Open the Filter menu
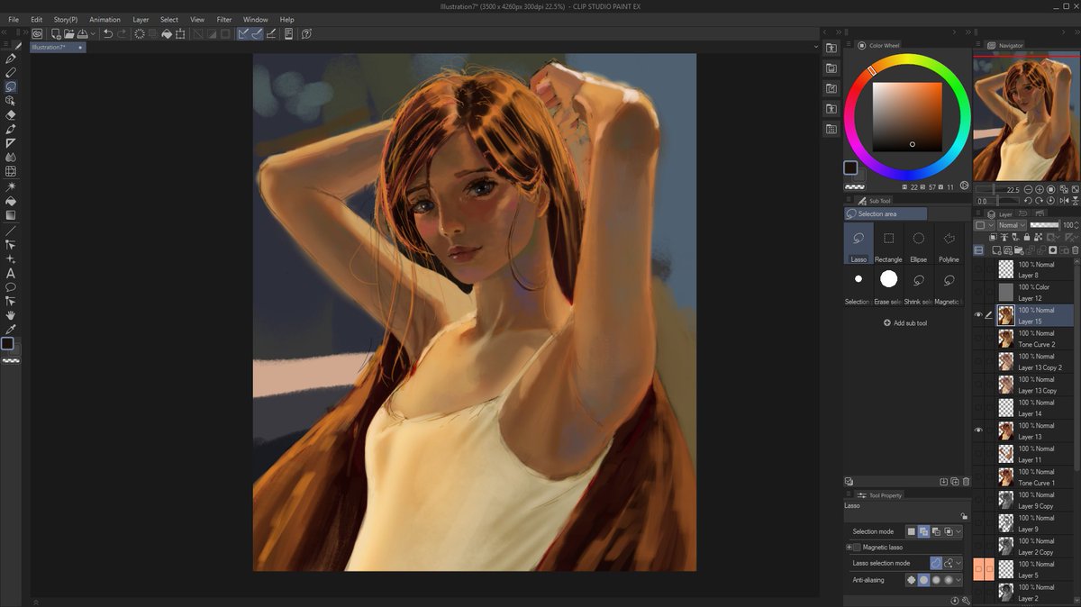1081x607 pixels. [224, 19]
